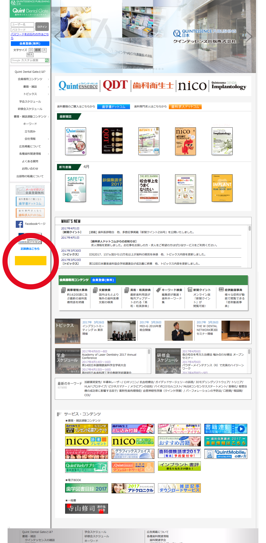This screenshot has height=543, width=266.
Task: Open the mail magazine registration banner
Action: (30, 190)
